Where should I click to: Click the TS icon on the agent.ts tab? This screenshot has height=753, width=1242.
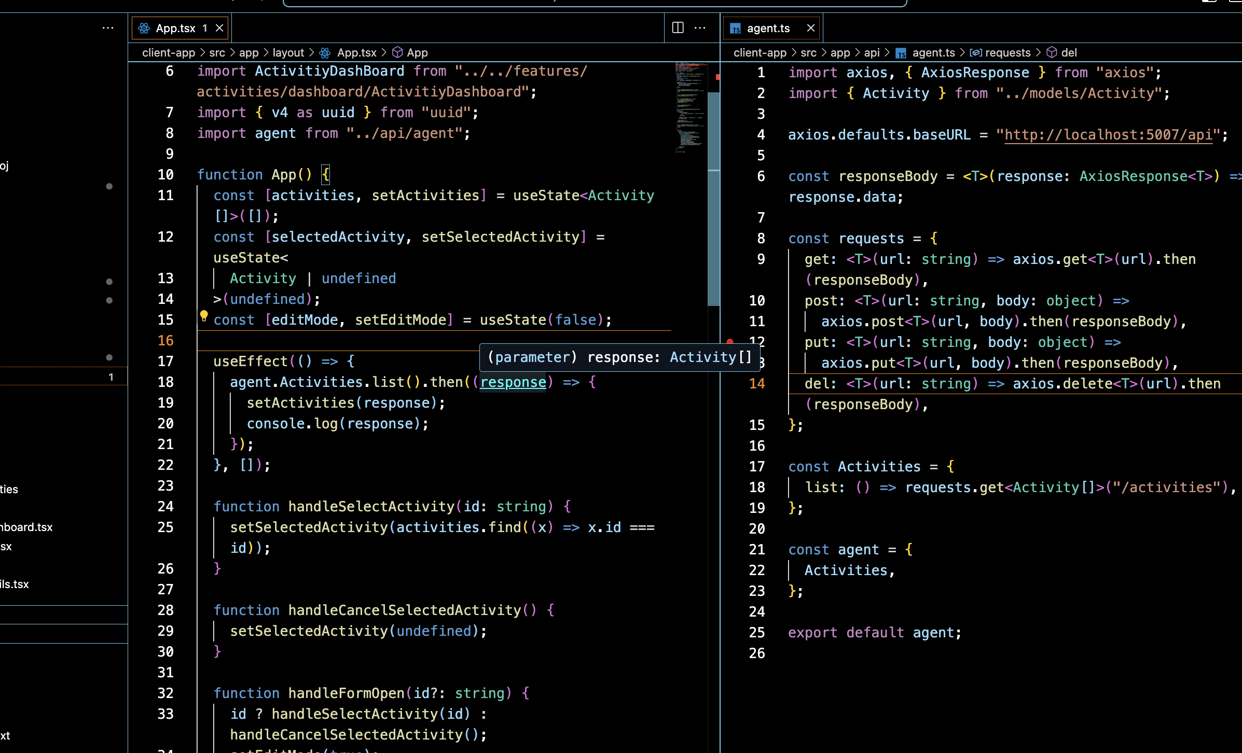[735, 29]
